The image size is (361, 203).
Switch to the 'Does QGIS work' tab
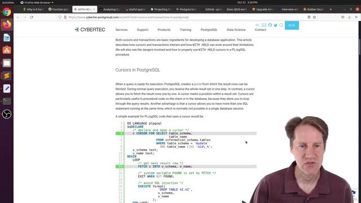pos(237,10)
